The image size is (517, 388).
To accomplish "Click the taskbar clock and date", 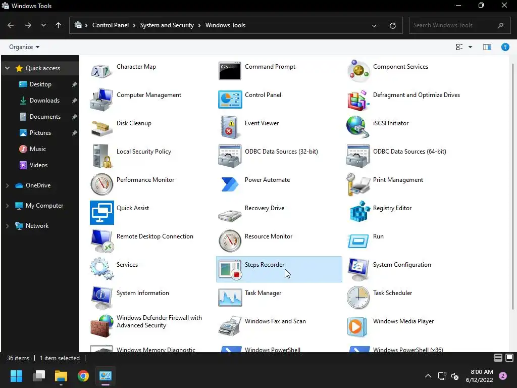I will pos(479,376).
